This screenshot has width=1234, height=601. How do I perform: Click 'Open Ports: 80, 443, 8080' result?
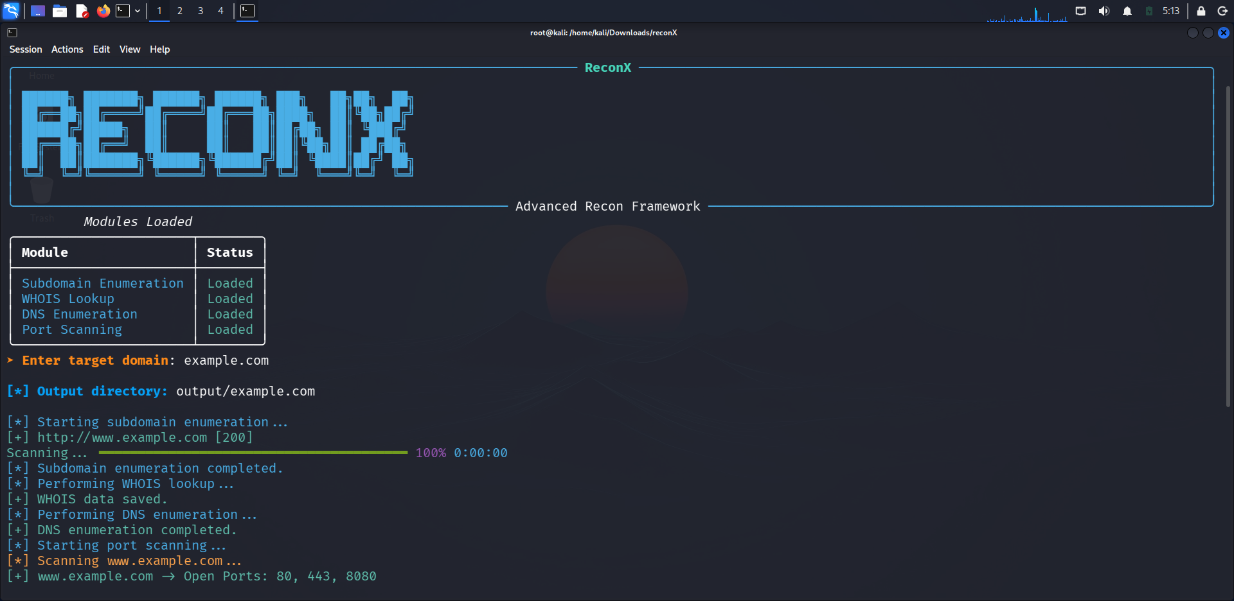280,576
